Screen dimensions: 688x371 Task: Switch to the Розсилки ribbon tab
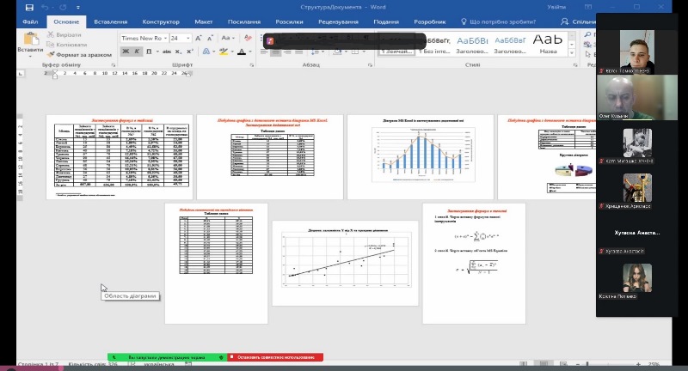pos(289,21)
